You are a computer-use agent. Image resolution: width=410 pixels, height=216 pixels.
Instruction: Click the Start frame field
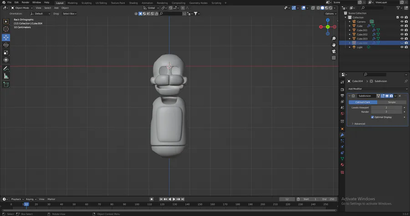point(310,199)
